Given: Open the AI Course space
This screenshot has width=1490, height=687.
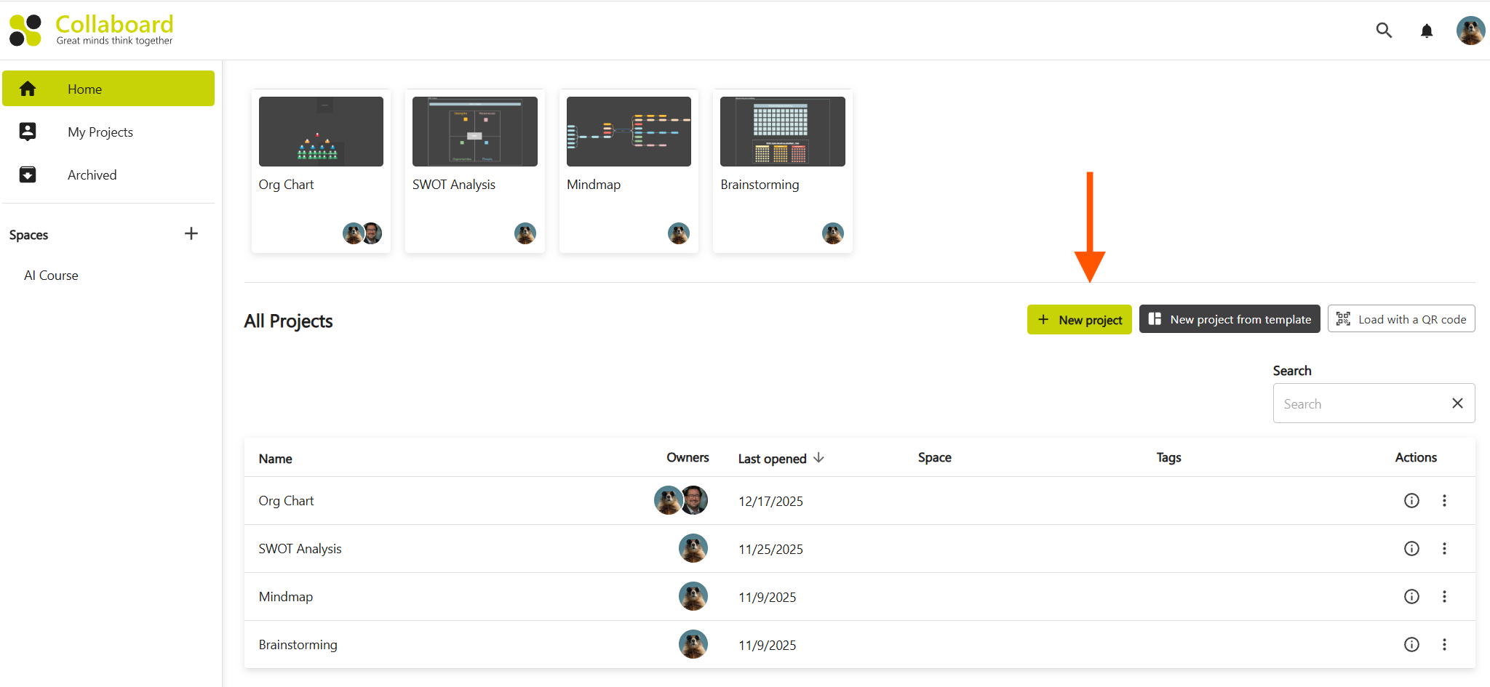Looking at the screenshot, I should pyautogui.click(x=51, y=276).
